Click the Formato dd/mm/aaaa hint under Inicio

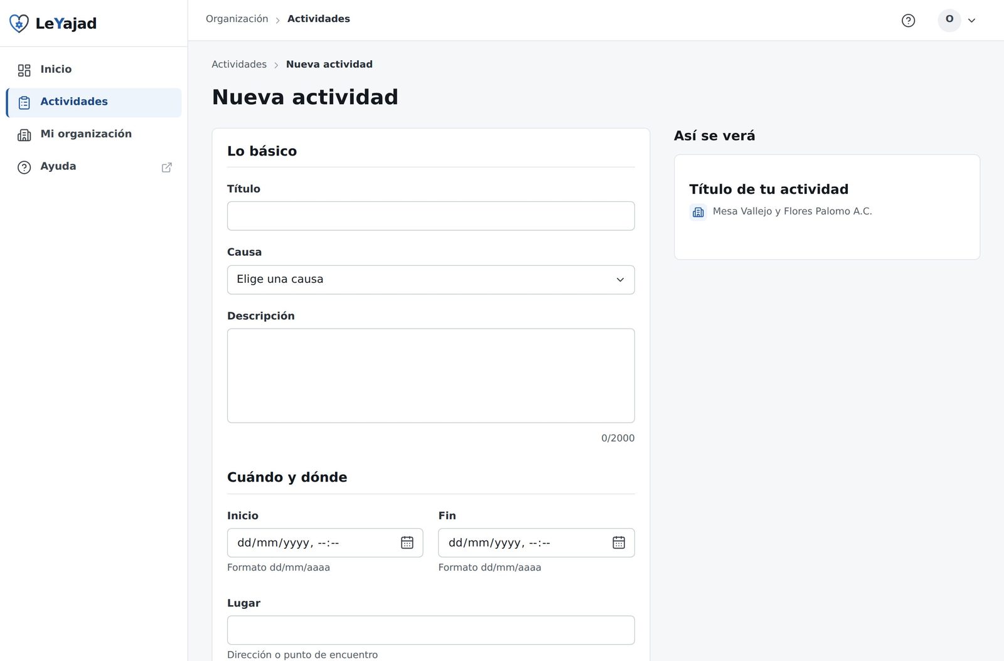tap(278, 567)
